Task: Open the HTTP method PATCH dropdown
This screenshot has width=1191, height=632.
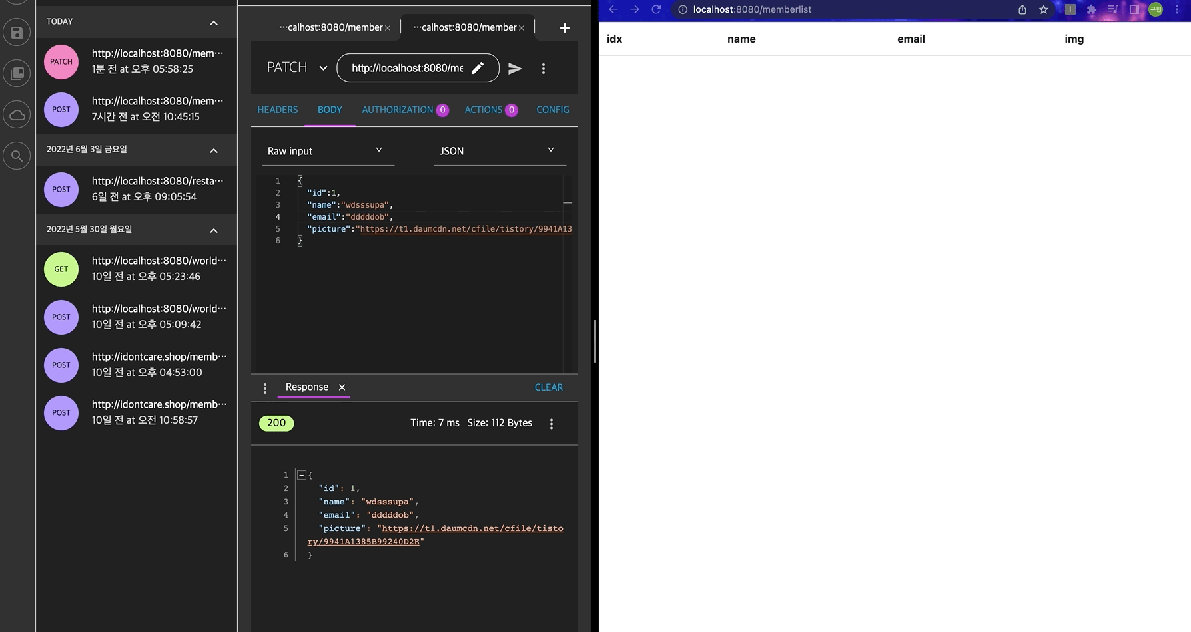Action: (297, 67)
